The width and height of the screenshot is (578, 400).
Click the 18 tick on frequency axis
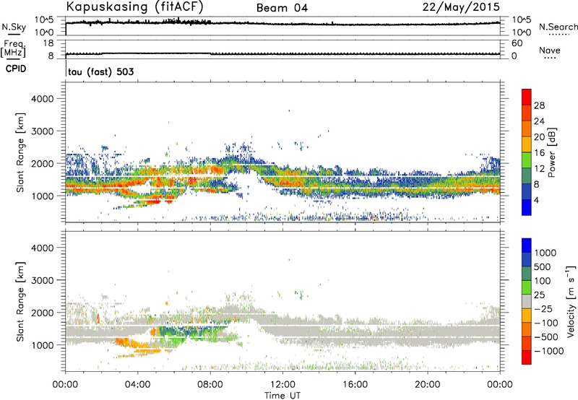[48, 43]
